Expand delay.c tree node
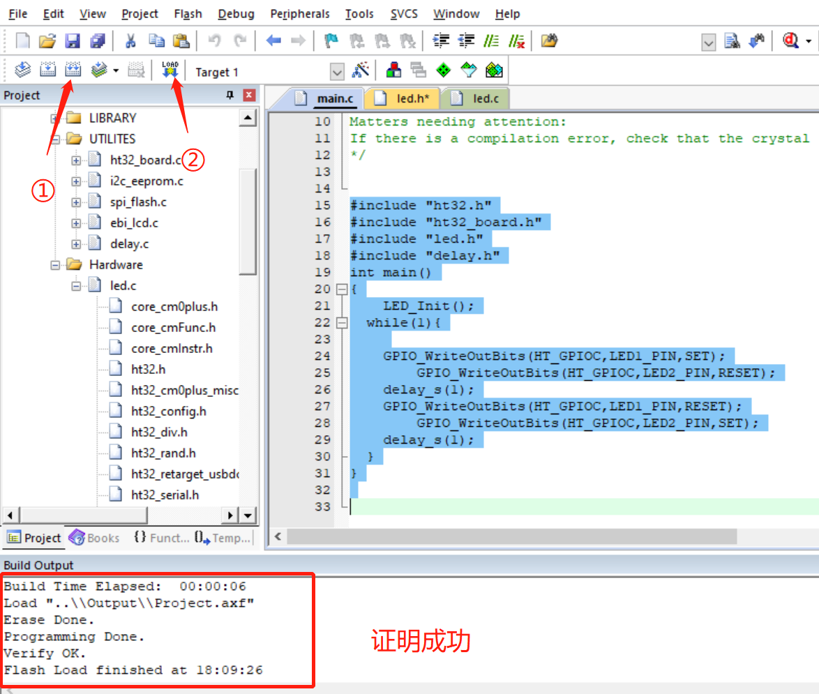This screenshot has height=694, width=819. [76, 244]
